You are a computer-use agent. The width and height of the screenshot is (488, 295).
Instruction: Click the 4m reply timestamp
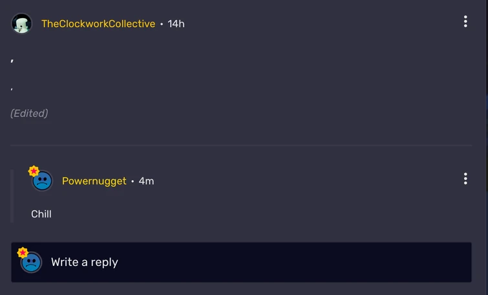146,181
